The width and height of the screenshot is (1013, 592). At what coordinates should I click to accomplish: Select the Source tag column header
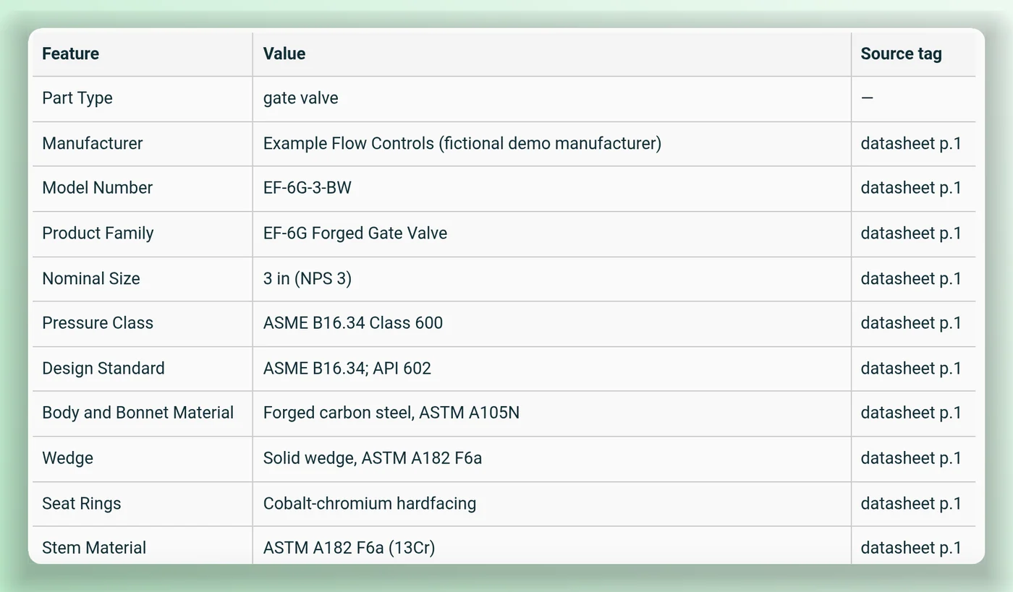pos(913,54)
